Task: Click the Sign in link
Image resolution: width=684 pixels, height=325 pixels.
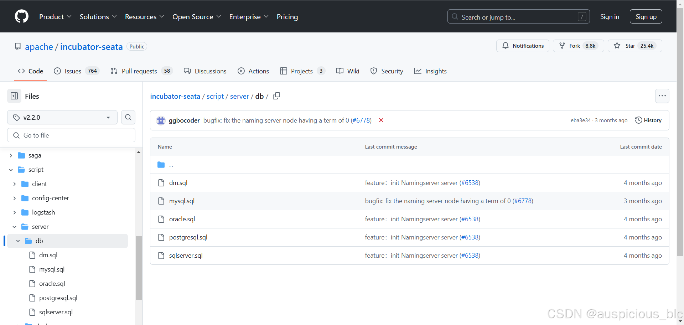Action: pos(610,17)
